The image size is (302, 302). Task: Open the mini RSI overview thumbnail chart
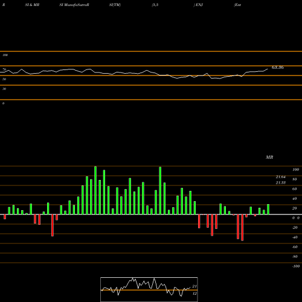click(x=149, y=289)
